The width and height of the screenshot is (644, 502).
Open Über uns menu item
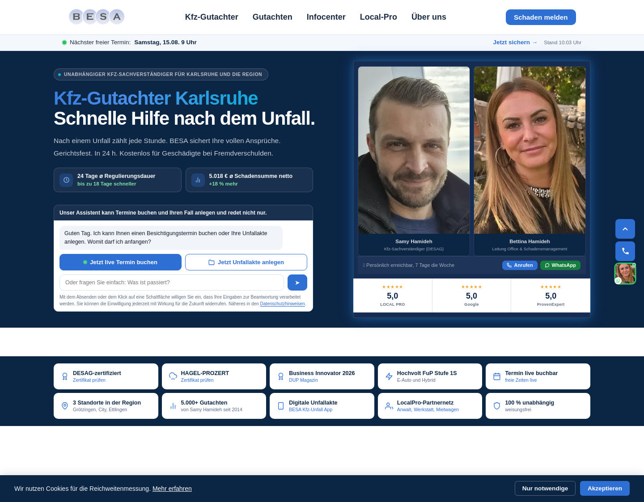(x=429, y=17)
